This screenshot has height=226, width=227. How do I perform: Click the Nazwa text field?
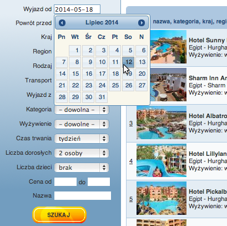83,196
